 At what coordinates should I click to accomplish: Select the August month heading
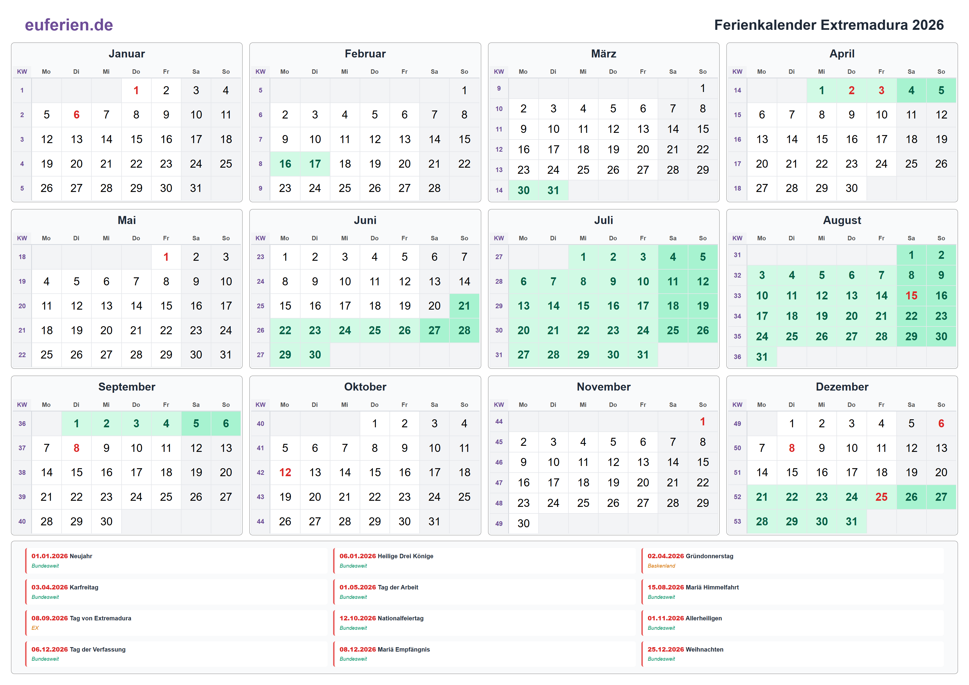click(x=842, y=220)
